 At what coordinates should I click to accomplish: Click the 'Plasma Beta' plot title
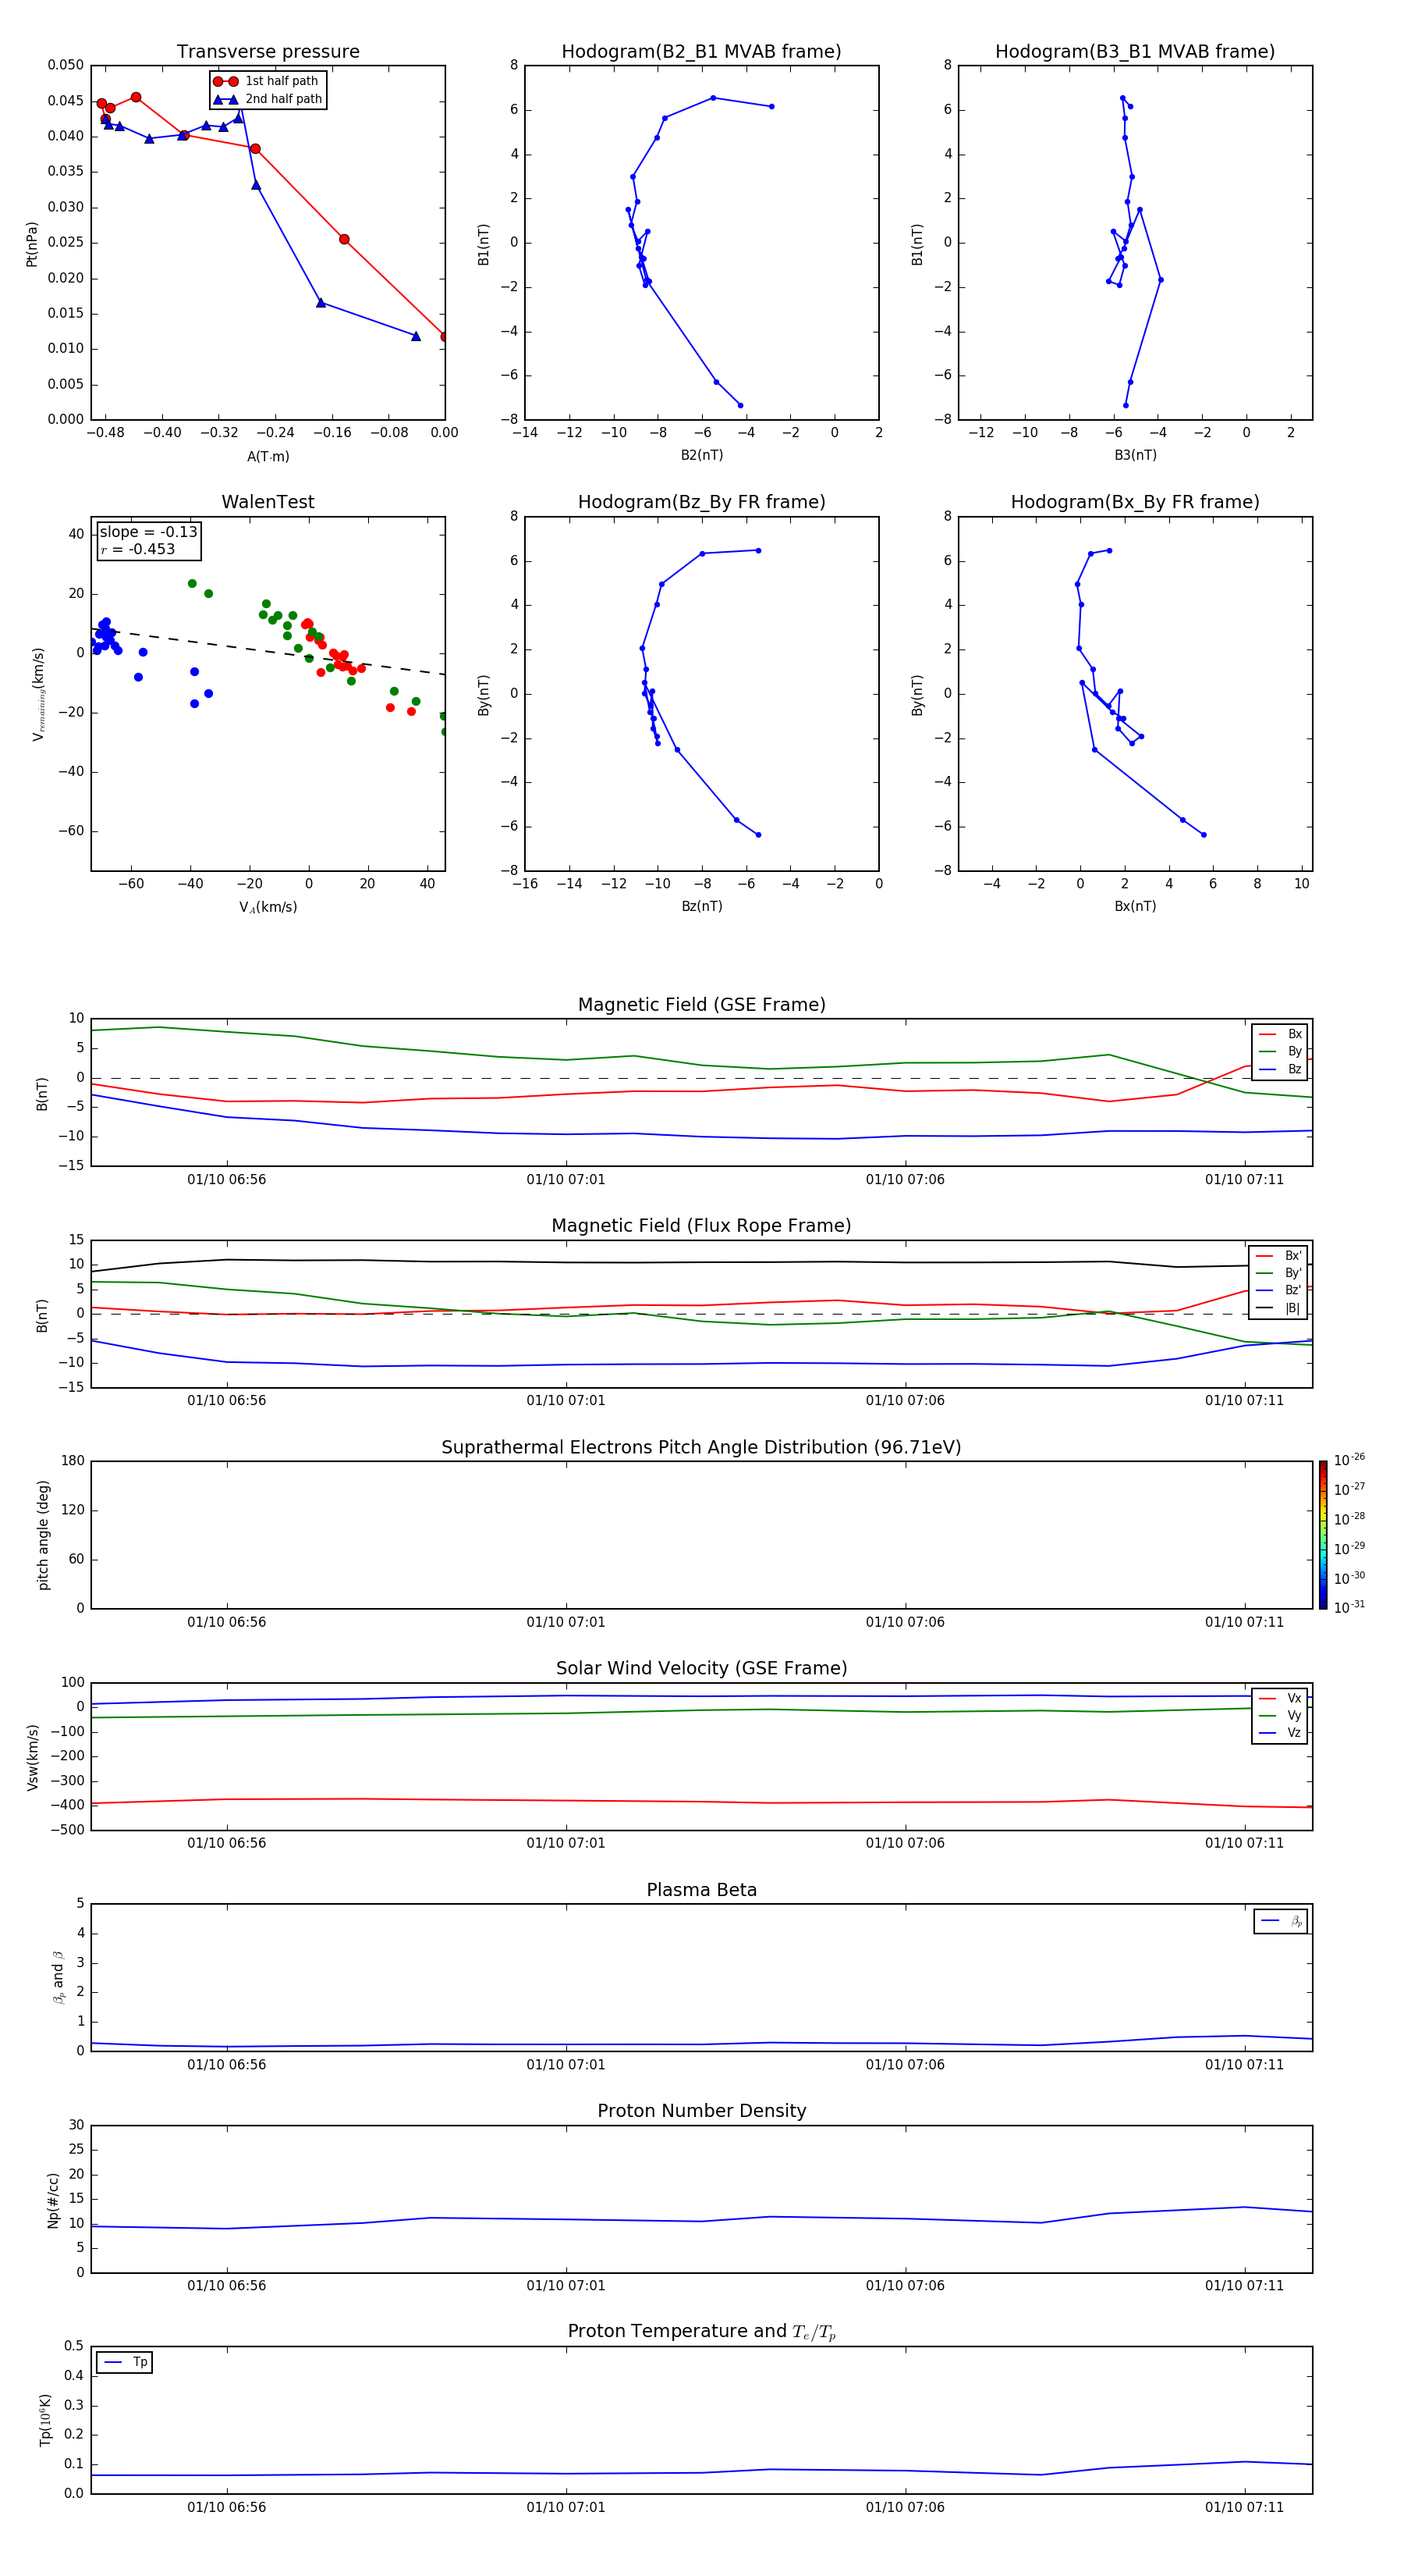coord(701,1890)
